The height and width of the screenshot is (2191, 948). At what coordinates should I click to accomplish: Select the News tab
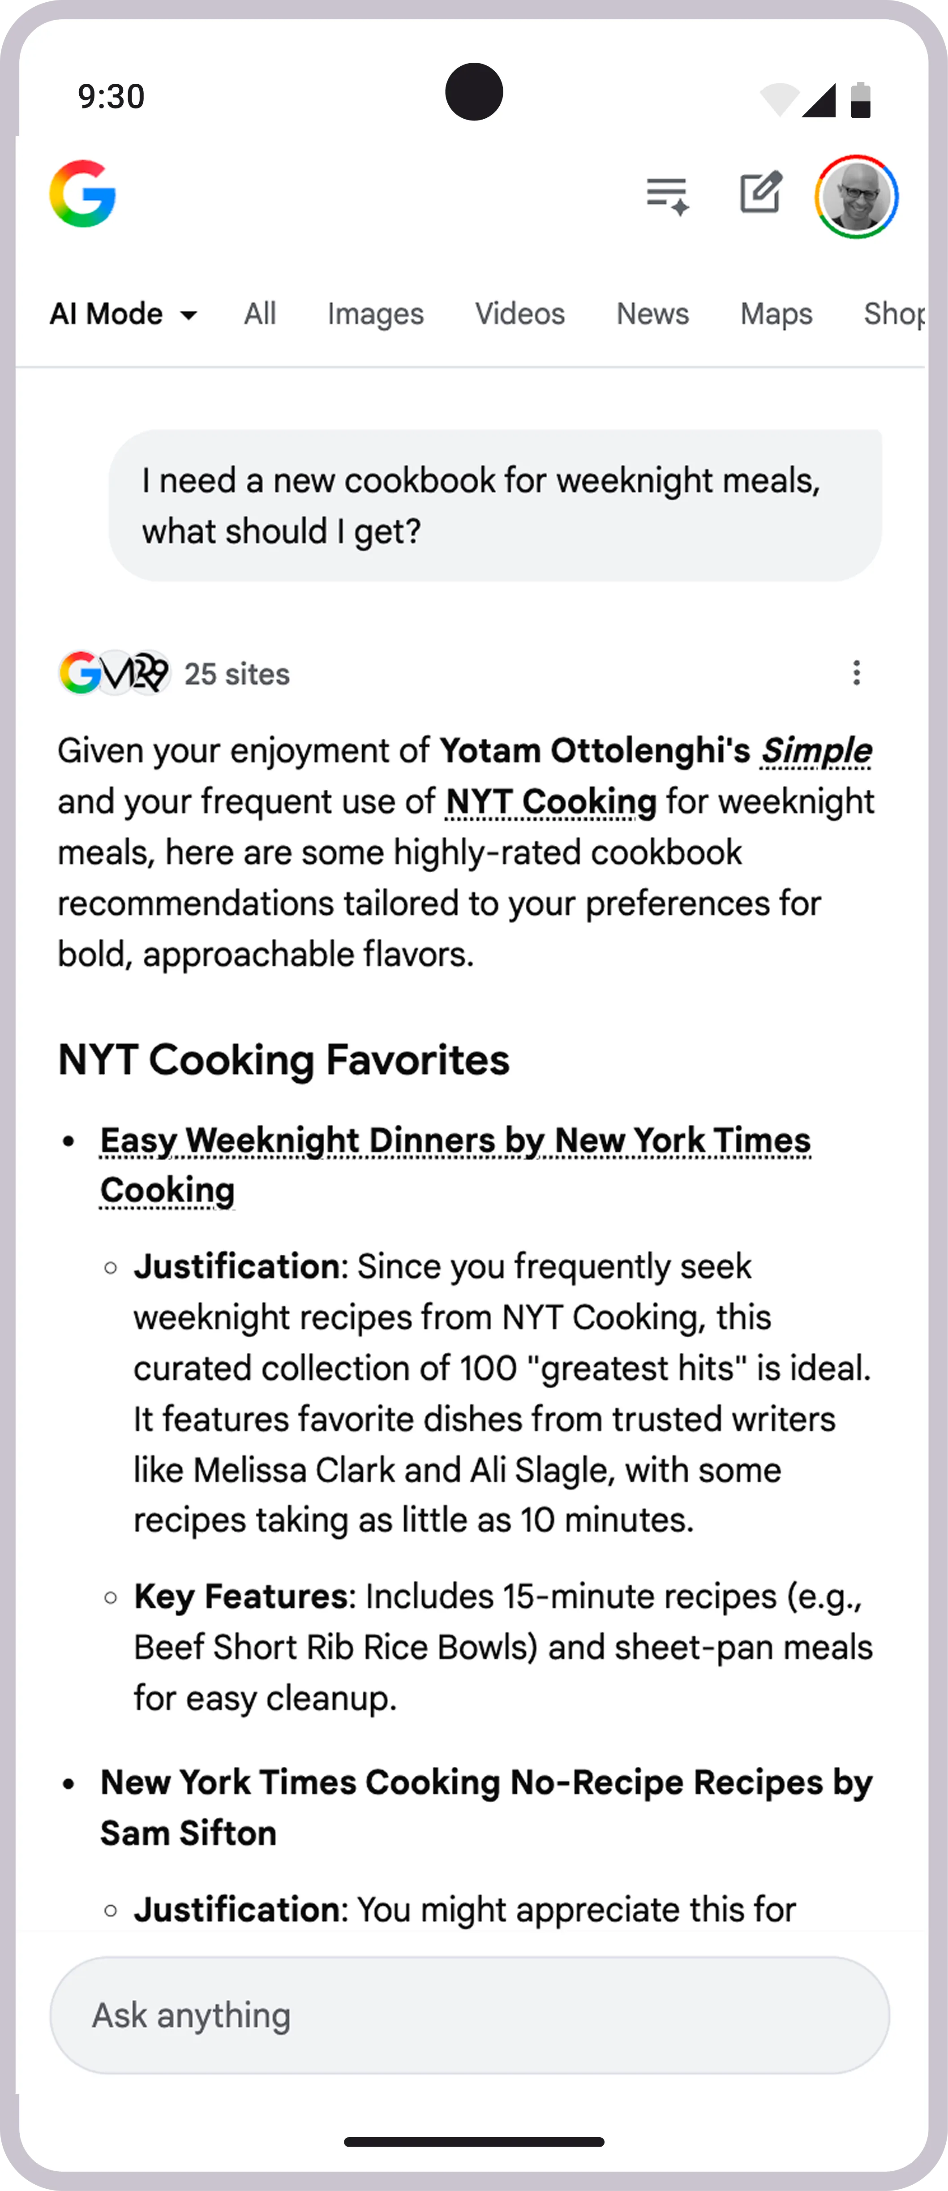(652, 314)
